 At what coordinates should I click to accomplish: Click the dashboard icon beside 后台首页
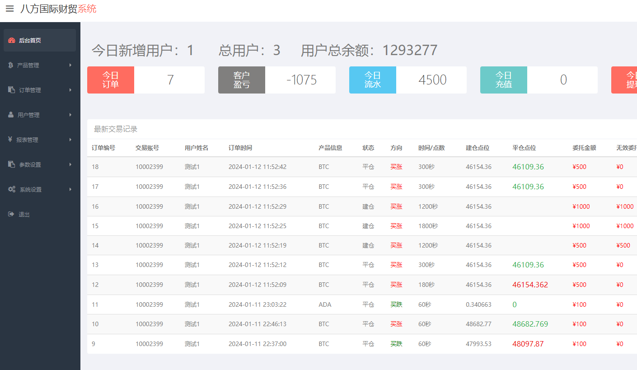12,40
